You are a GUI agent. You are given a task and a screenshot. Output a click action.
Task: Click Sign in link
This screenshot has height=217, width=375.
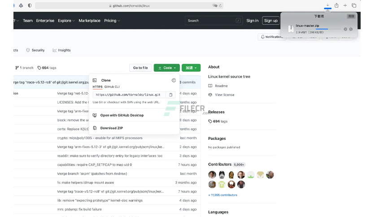pos(252,21)
